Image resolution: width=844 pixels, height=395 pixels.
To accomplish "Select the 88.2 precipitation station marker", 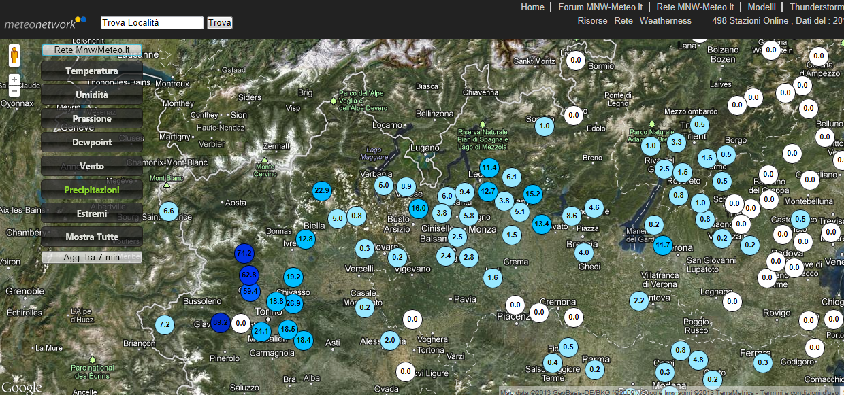I will [x=220, y=323].
